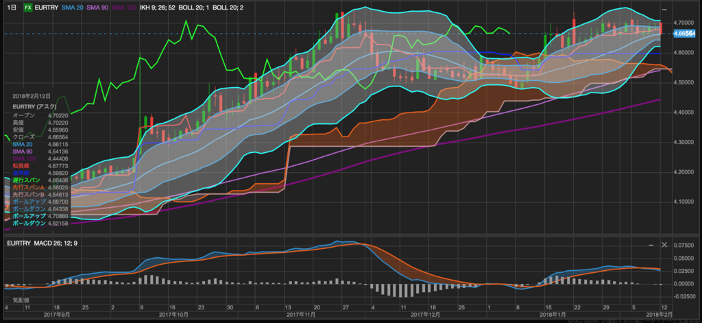702x323 pixels.
Task: Minimize the MACD indicator panel
Action: click(x=652, y=245)
